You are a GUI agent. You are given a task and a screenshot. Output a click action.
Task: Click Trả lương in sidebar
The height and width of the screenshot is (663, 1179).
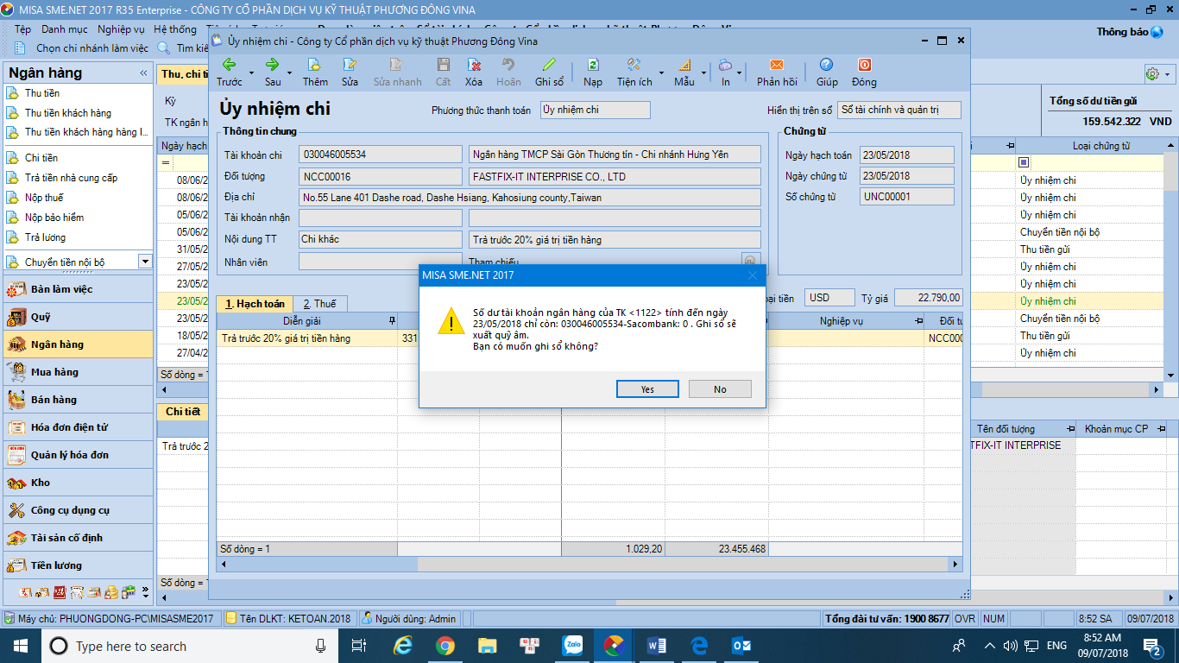(x=45, y=237)
